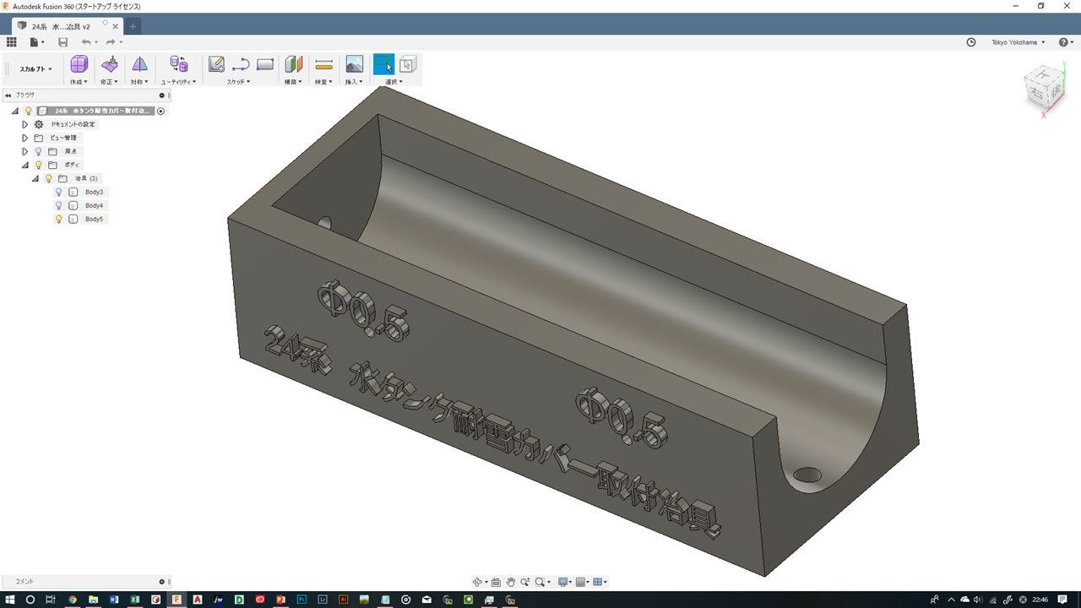
Task: Open the スカルプト workspace dropdown
Action: [x=35, y=69]
